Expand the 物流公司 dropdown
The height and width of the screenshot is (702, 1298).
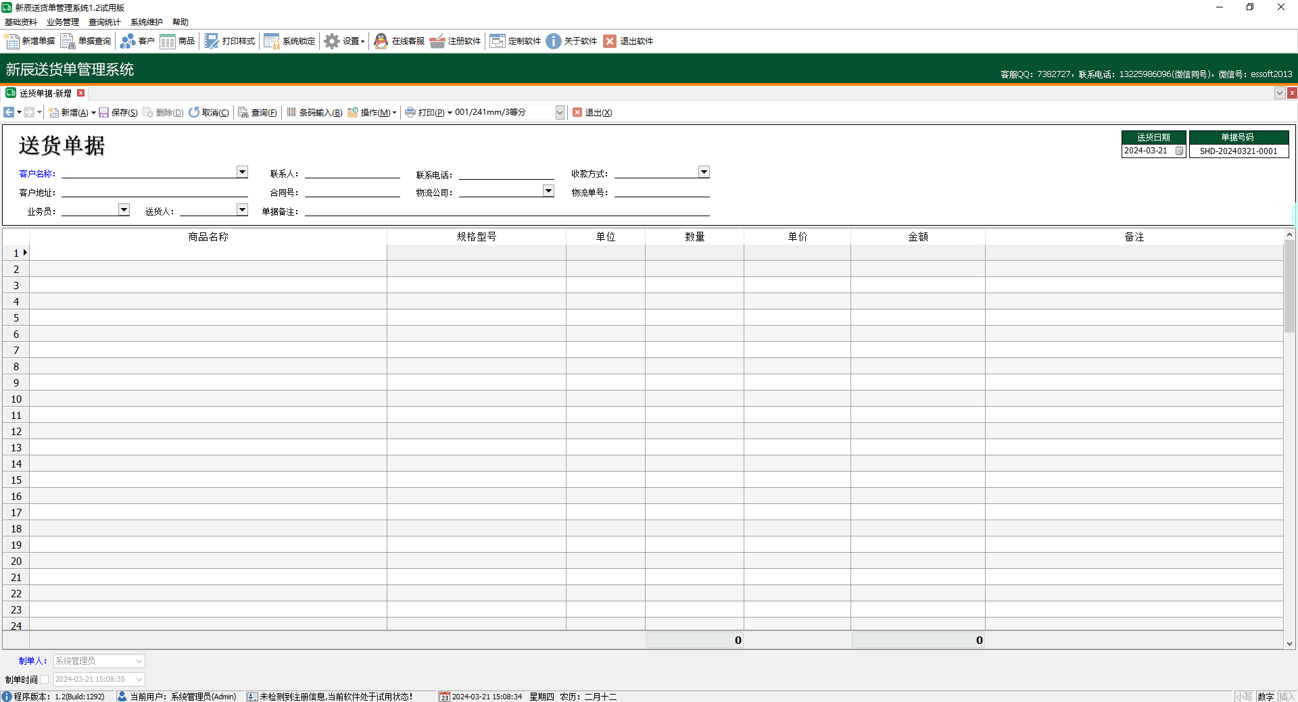[548, 191]
